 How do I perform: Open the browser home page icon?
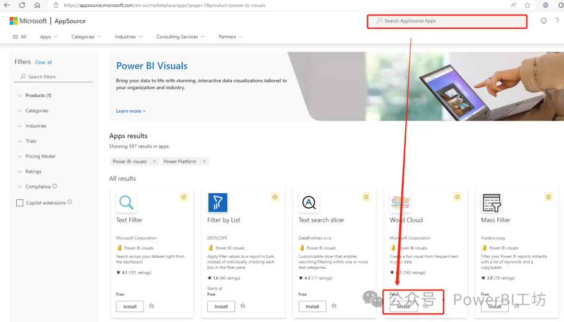point(37,5)
